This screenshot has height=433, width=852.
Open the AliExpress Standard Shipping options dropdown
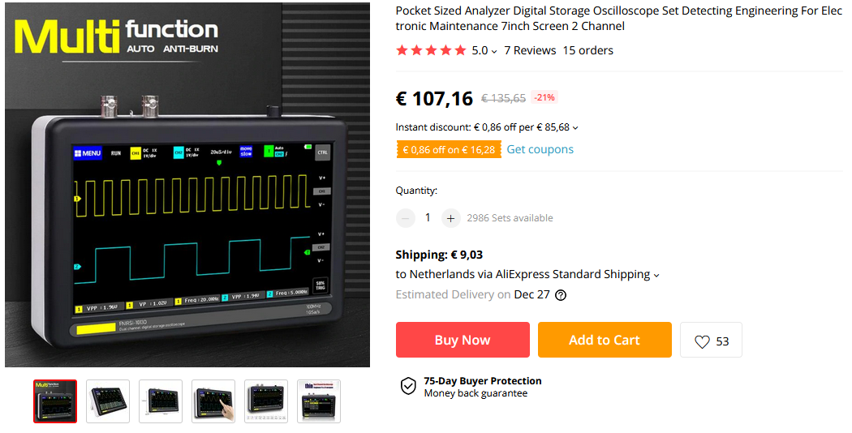656,276
